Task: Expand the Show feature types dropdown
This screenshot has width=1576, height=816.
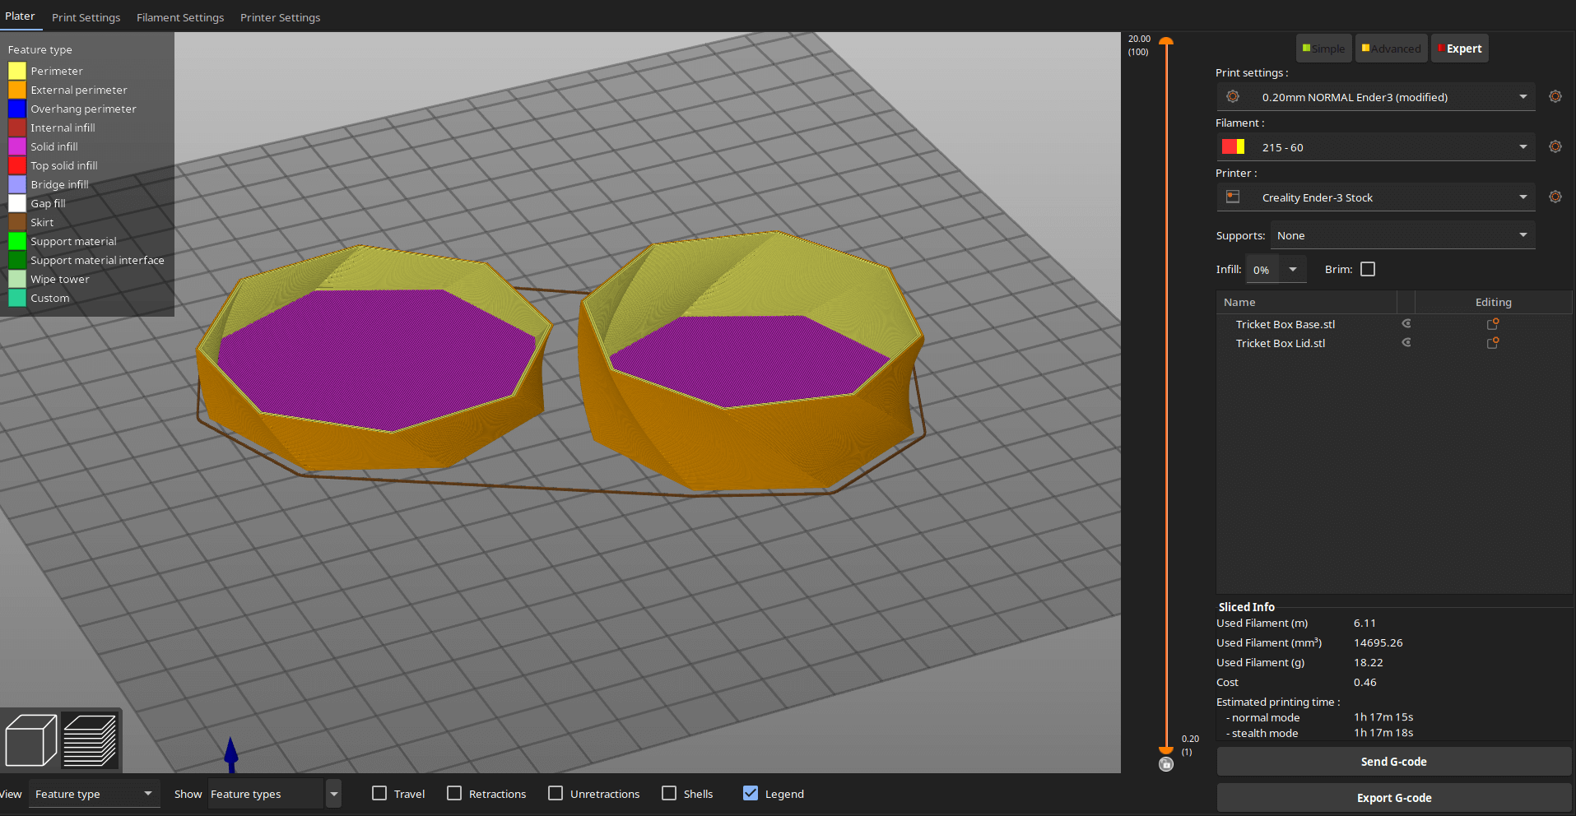Action: pos(333,793)
